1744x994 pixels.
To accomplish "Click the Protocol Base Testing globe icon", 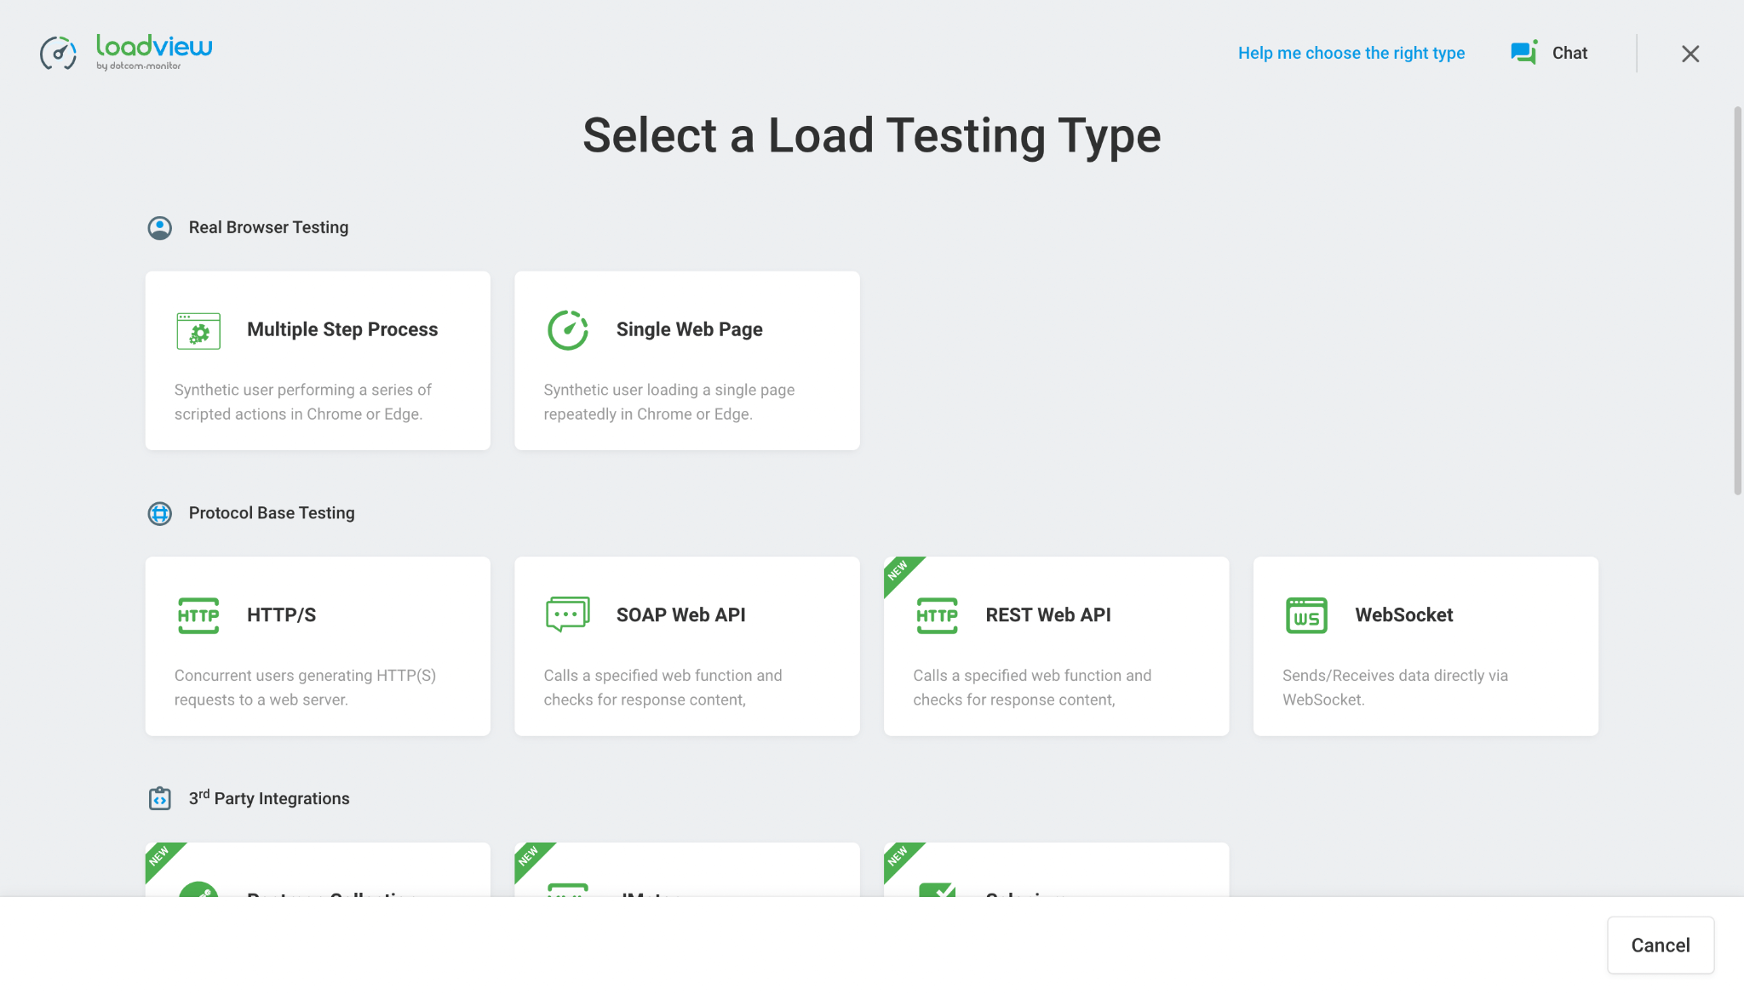I will click(159, 512).
